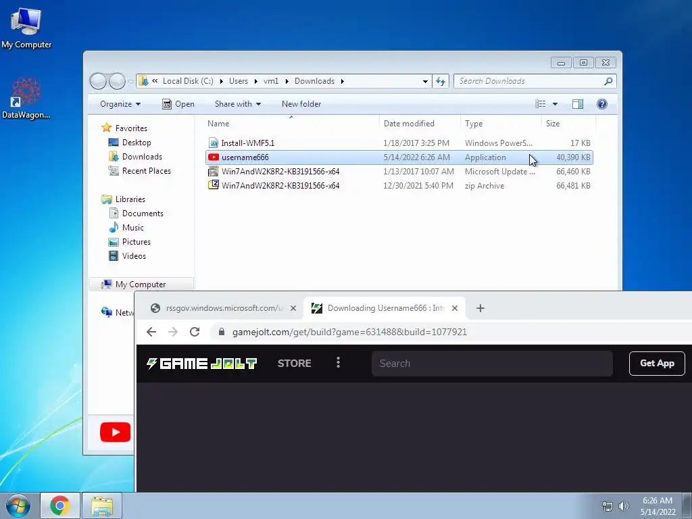Select the zip Archive Win7AndW2K8R2 file

399,185
